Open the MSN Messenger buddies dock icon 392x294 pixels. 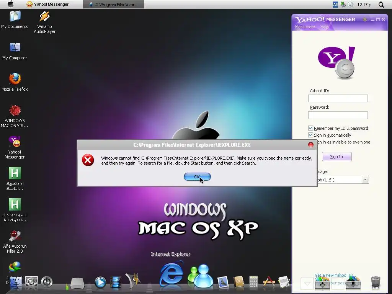(201, 276)
